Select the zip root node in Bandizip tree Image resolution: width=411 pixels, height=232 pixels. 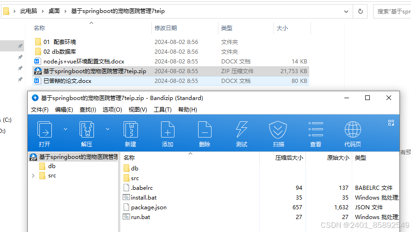[74, 157]
